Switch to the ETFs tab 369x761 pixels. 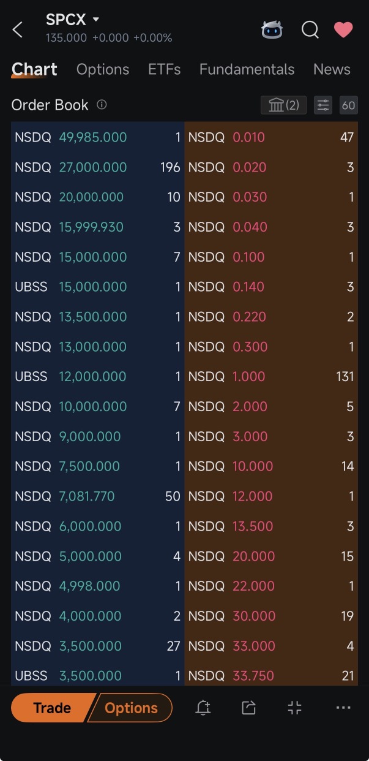(x=165, y=70)
